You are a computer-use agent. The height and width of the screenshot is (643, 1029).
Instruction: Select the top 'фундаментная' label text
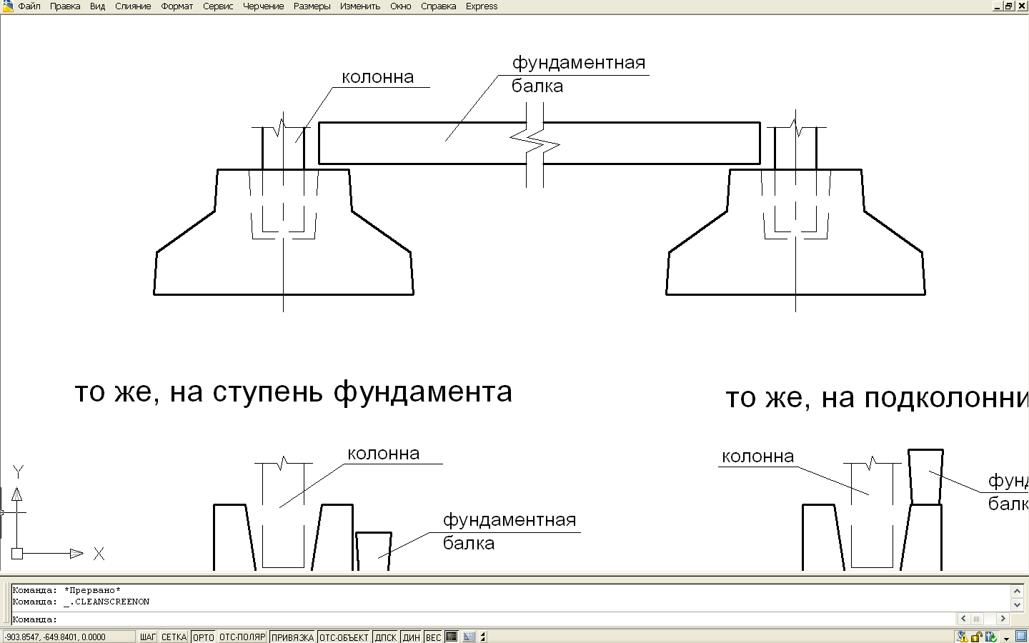pyautogui.click(x=578, y=63)
